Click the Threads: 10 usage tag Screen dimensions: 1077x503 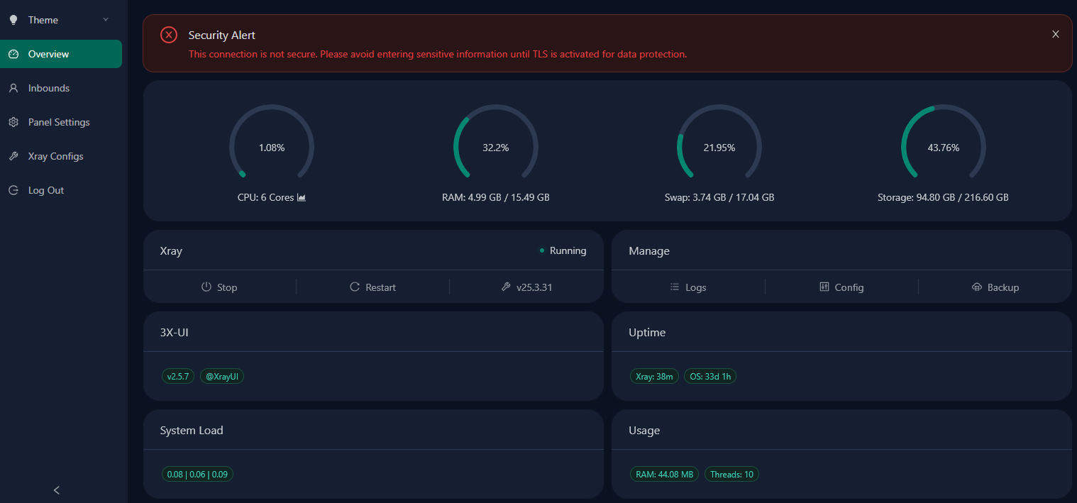coord(731,474)
